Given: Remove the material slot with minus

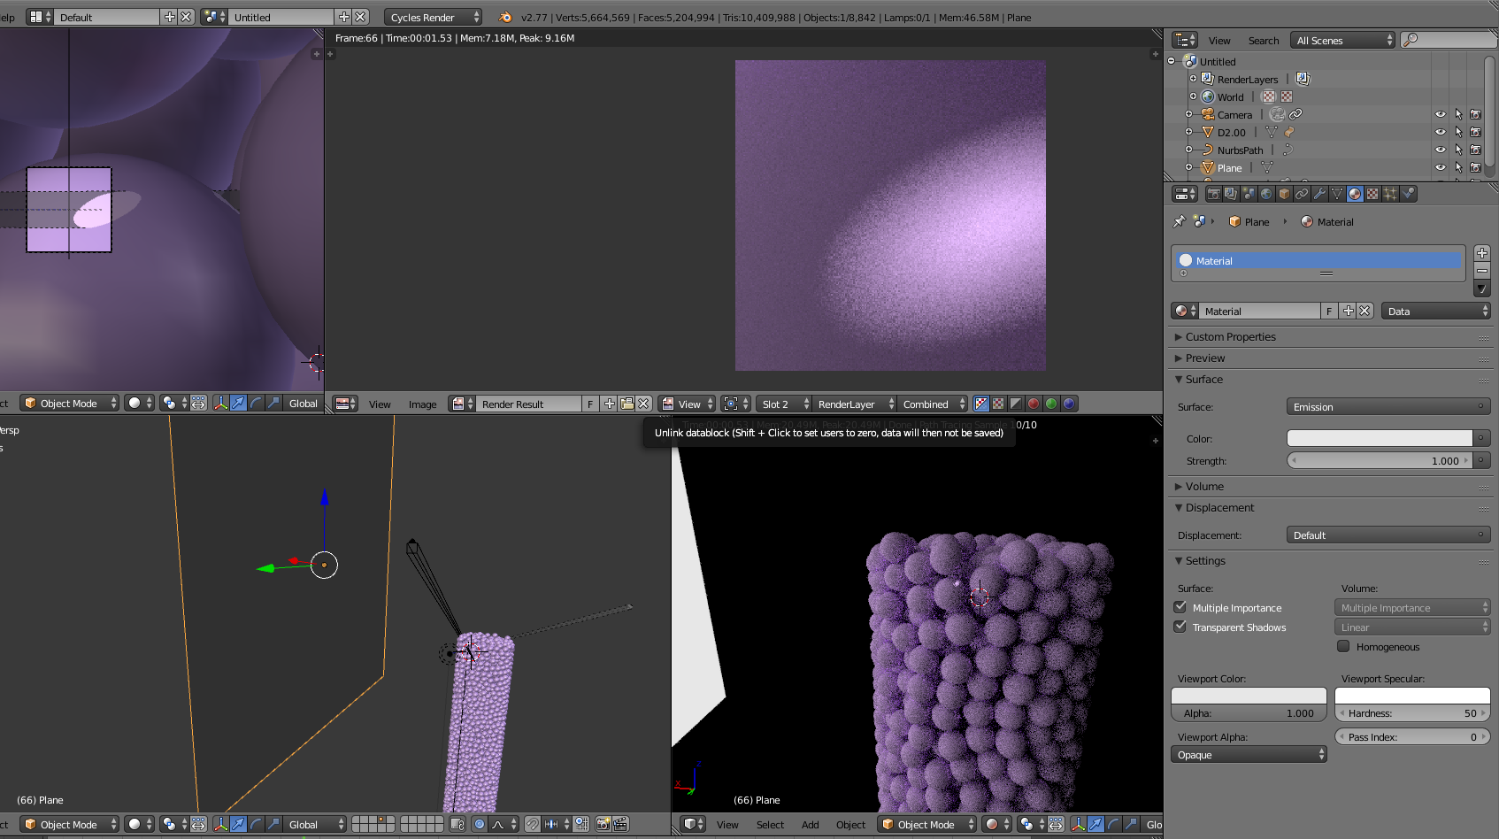Looking at the screenshot, I should tap(1482, 271).
